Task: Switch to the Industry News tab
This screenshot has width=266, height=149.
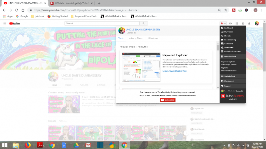Action: [135, 38]
